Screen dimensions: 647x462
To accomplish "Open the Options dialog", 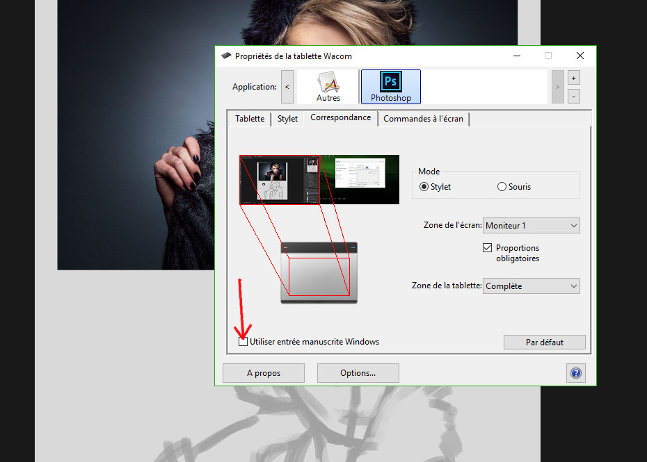I will click(x=358, y=373).
